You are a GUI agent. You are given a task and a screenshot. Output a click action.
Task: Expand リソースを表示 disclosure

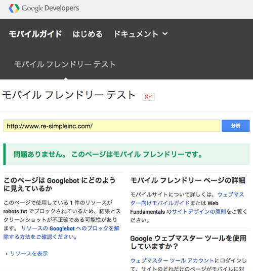[27, 254]
